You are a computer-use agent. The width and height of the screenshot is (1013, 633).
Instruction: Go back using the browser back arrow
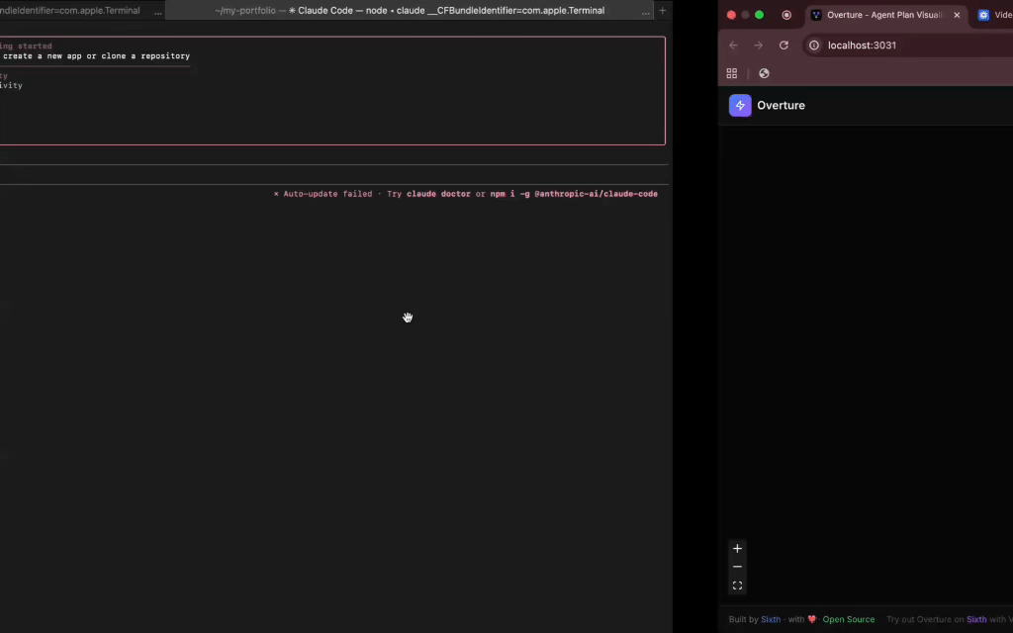[732, 45]
